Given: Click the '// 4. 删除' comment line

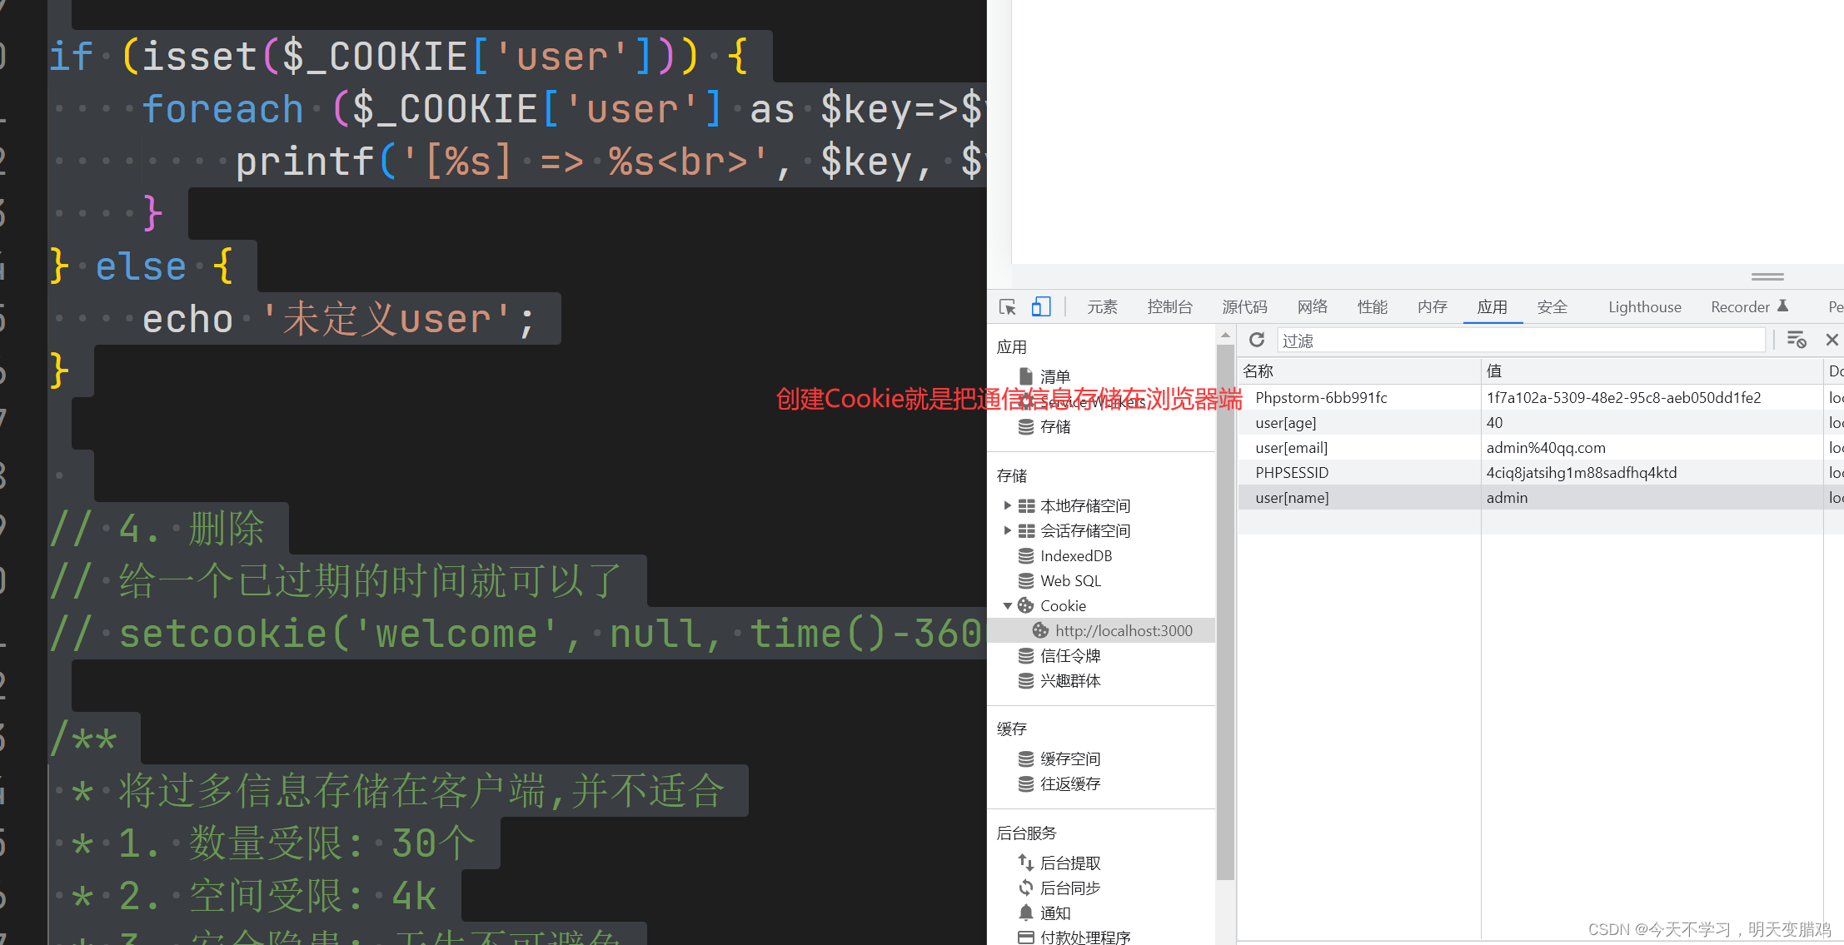Looking at the screenshot, I should click(x=157, y=529).
